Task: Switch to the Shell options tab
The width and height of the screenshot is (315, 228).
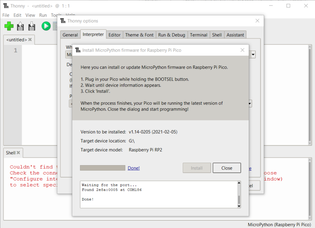Action: tap(217, 35)
